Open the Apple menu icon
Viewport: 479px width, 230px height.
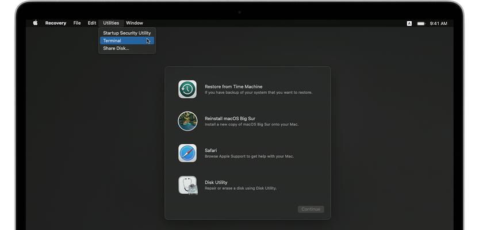coord(36,23)
